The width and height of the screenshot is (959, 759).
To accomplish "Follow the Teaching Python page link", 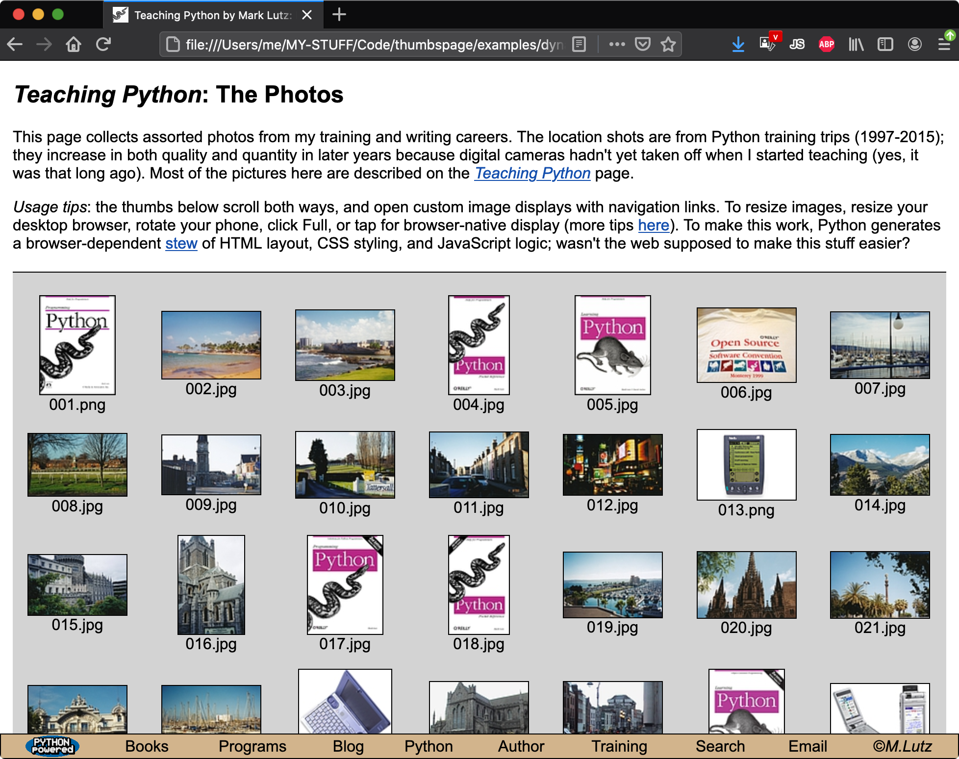I will (532, 173).
